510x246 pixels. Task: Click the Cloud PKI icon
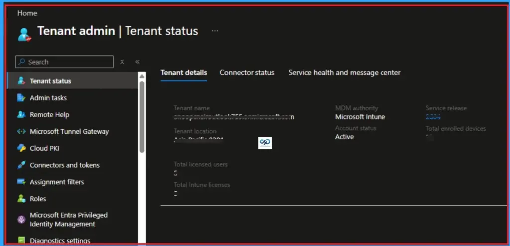click(x=21, y=148)
